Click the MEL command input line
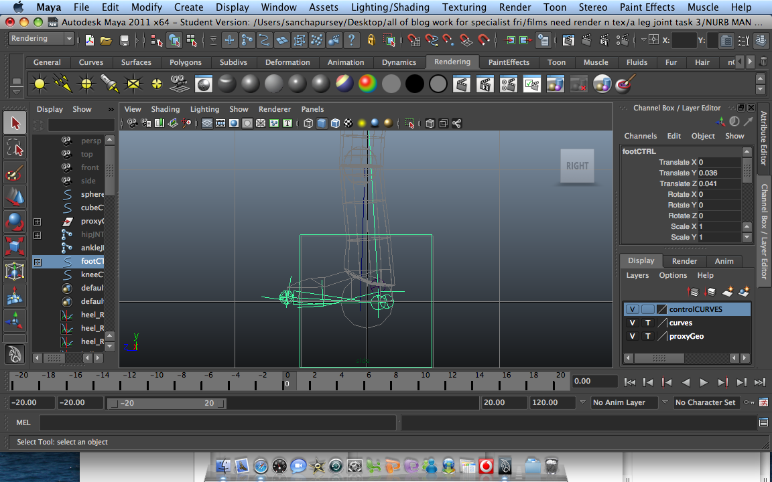This screenshot has width=772, height=482. click(x=218, y=422)
